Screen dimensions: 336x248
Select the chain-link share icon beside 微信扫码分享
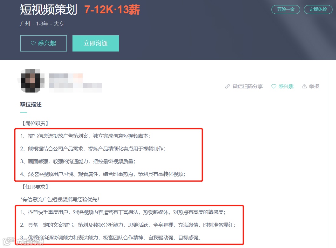pos(228,86)
